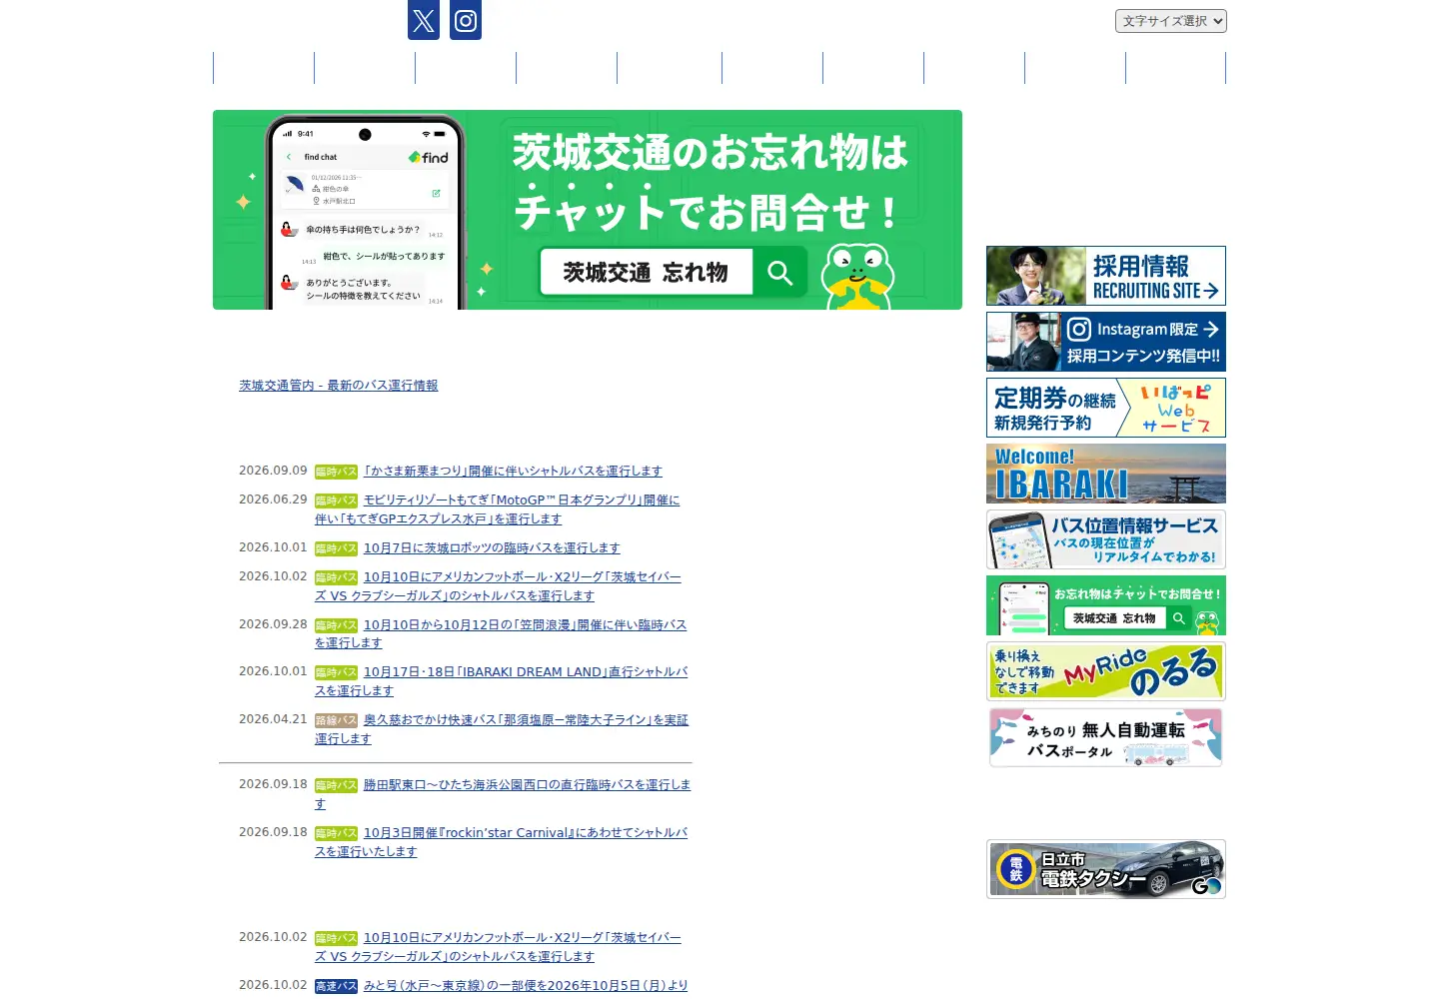Open first 10月10日 アメリカンフットボール X2リーグ link
Viewport: 1439px width, 999px height.
point(498,586)
